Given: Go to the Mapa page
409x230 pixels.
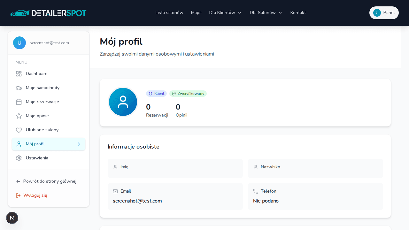Looking at the screenshot, I should click(x=196, y=13).
